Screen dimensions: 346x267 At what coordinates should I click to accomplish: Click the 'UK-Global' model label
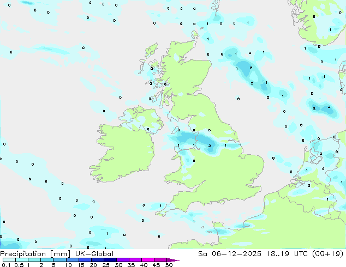[94, 254]
